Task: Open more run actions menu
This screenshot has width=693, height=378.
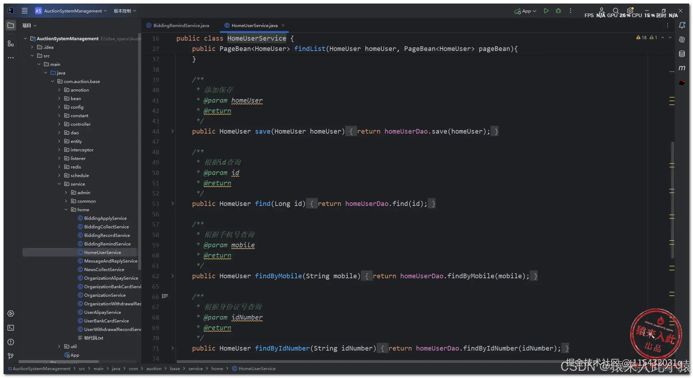Action: coord(571,11)
